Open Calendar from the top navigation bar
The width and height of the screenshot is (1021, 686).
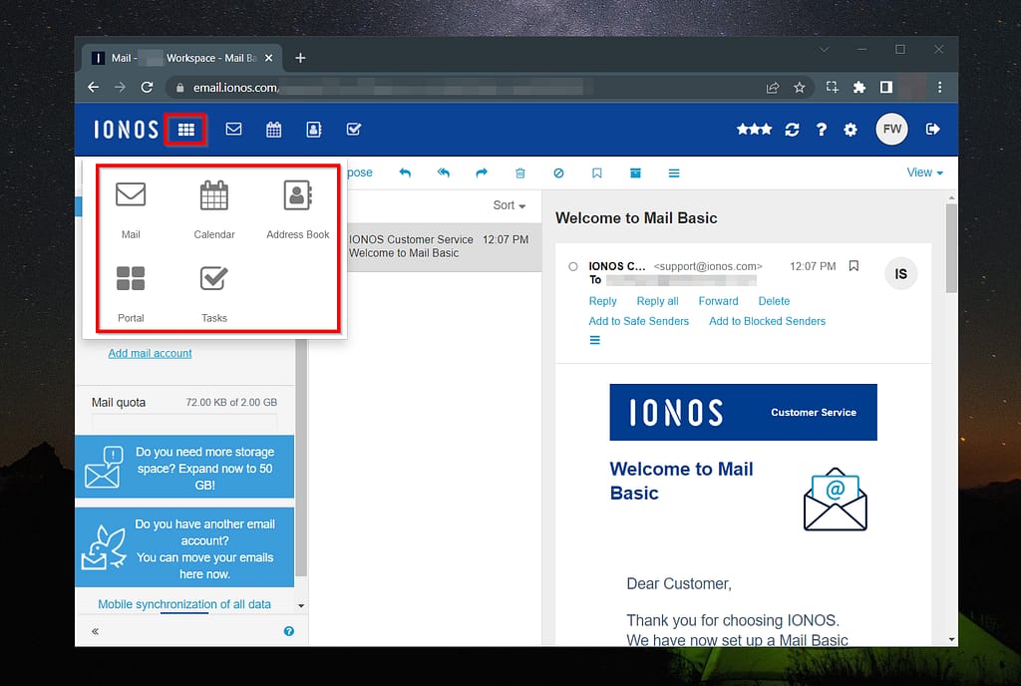(274, 130)
